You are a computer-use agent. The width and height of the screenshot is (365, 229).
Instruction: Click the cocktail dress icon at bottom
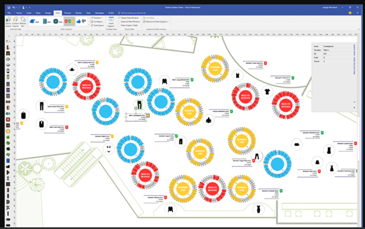click(x=258, y=209)
